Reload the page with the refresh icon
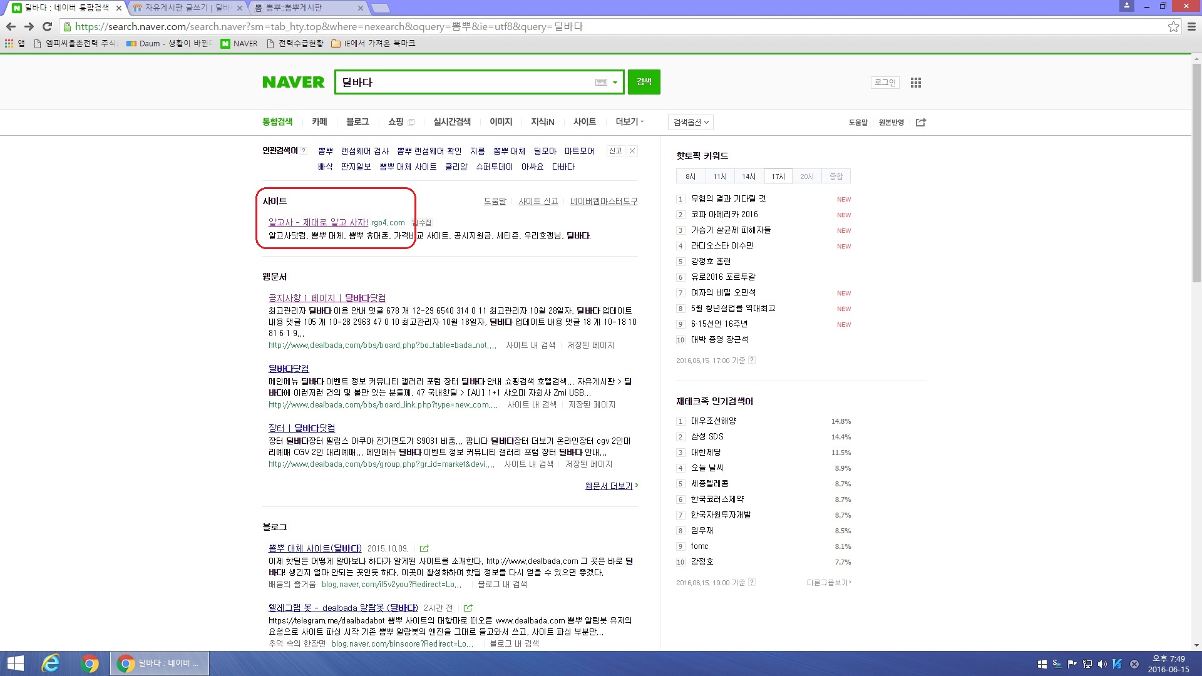Viewport: 1202px width, 676px height. coord(47,26)
